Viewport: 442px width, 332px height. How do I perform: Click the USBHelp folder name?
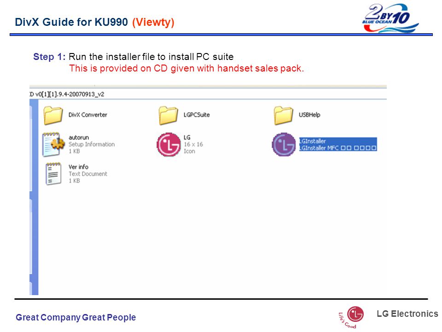[x=309, y=115]
